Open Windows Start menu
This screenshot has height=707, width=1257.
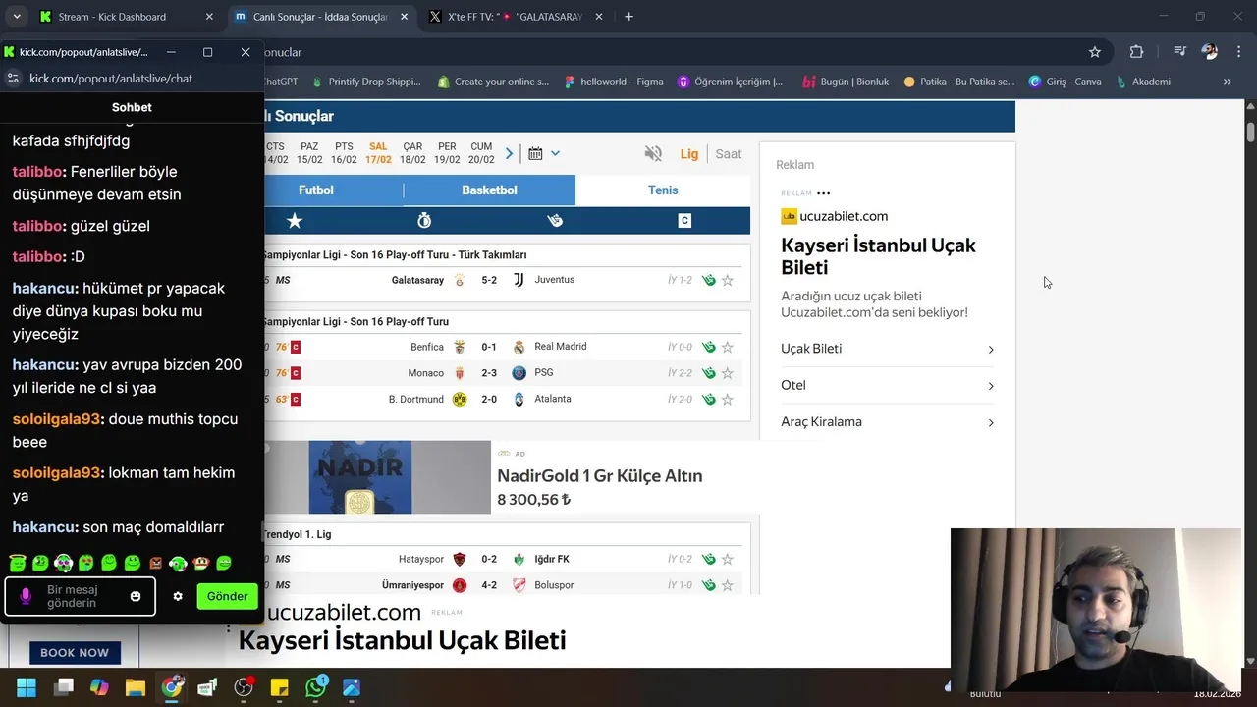pos(27,687)
